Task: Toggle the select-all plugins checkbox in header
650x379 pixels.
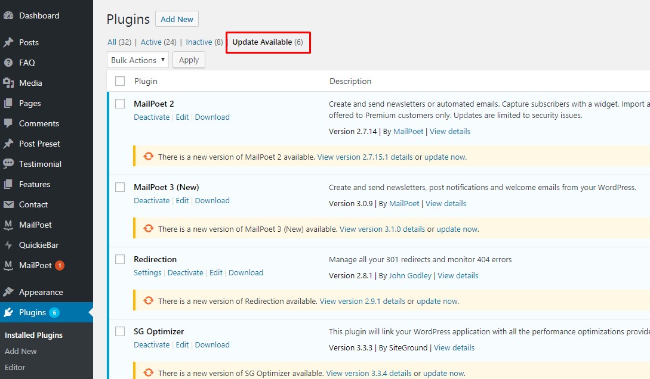Action: click(x=120, y=81)
